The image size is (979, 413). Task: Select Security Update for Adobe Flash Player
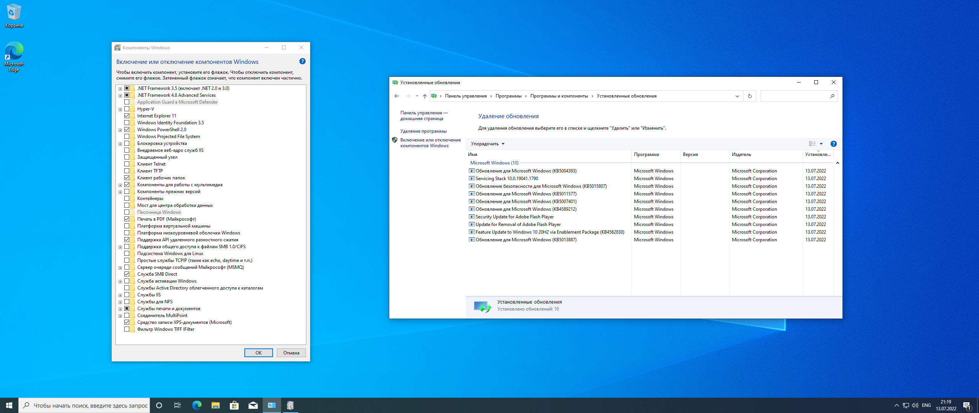(649, 217)
